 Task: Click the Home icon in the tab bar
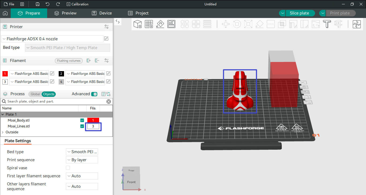[5, 13]
